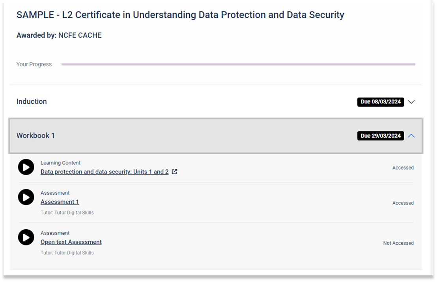Screen dimensions: 437x282
Task: Click play icon next to Assessment 1
Action: 26,197
